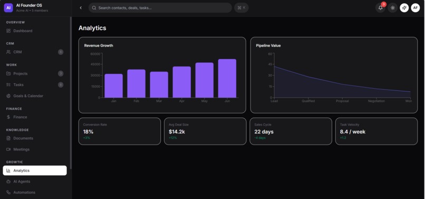Click the ⌘K shortcut button
The width and height of the screenshot is (425, 199).
pyautogui.click(x=241, y=8)
